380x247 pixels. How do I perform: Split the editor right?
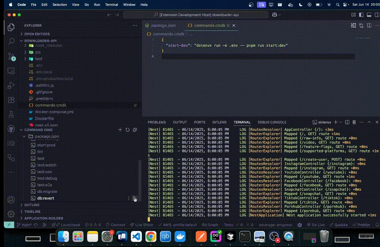tap(369, 25)
